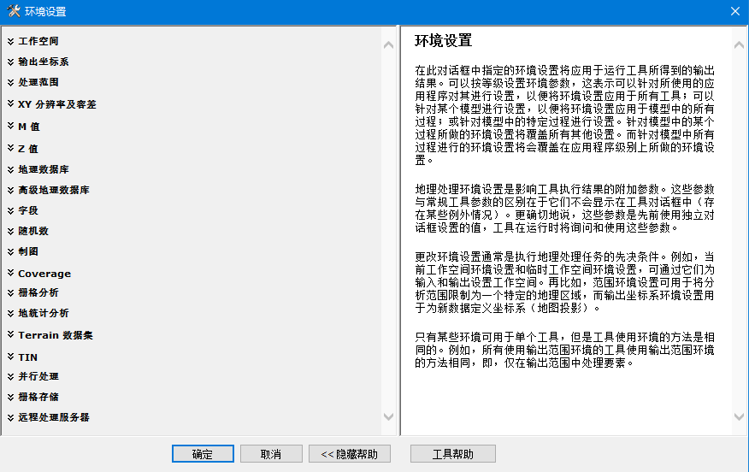
Task: Click the 取消 button
Action: tap(271, 454)
